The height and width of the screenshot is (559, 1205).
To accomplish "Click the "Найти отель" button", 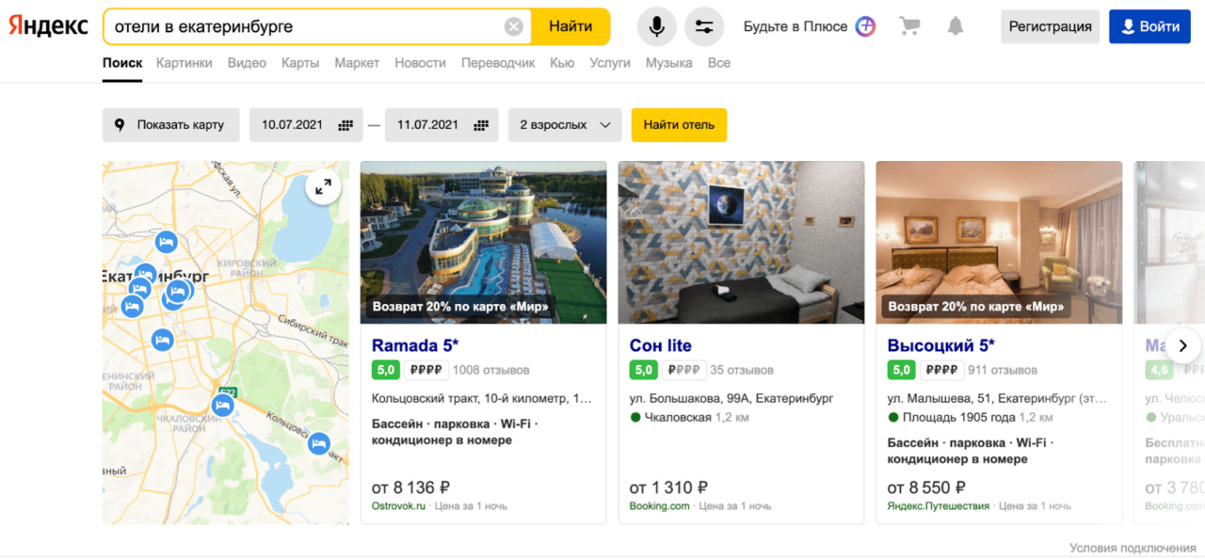I will (679, 125).
